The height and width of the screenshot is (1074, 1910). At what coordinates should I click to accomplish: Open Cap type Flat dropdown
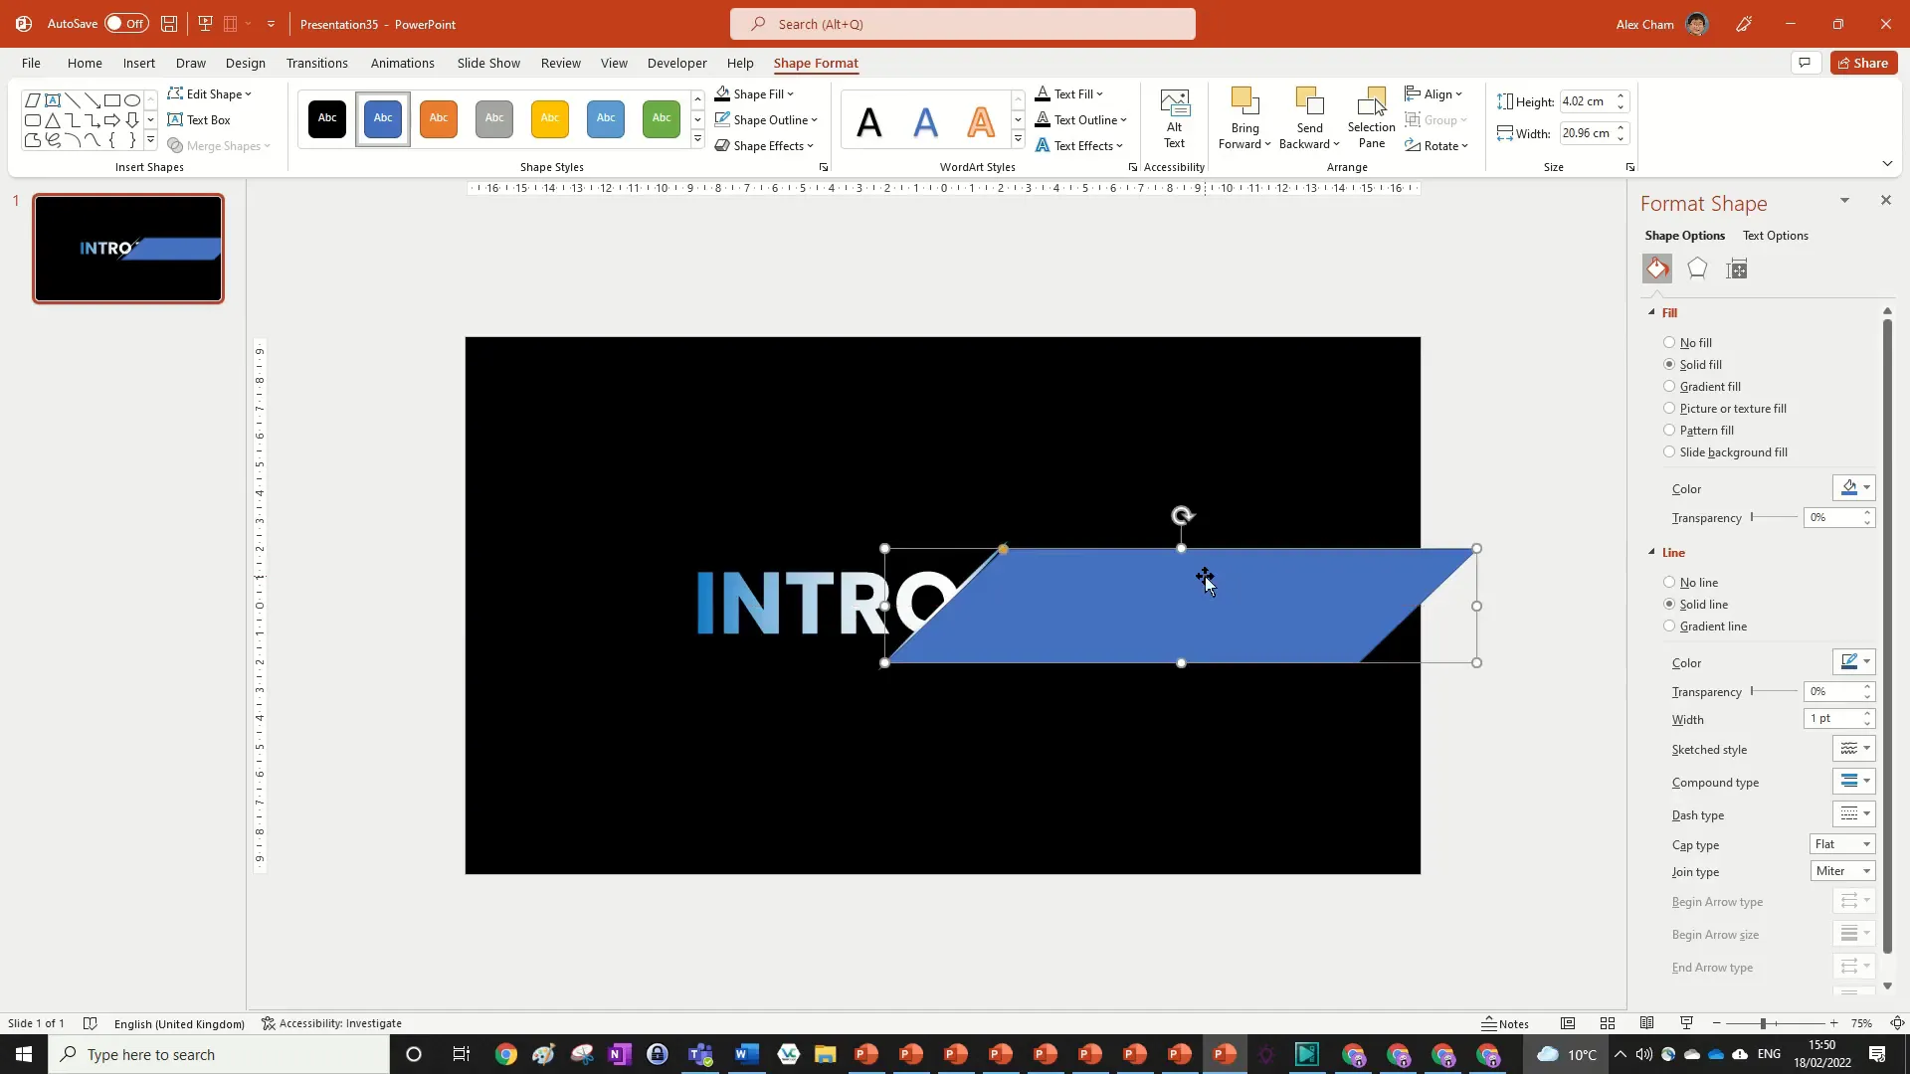click(x=1842, y=844)
